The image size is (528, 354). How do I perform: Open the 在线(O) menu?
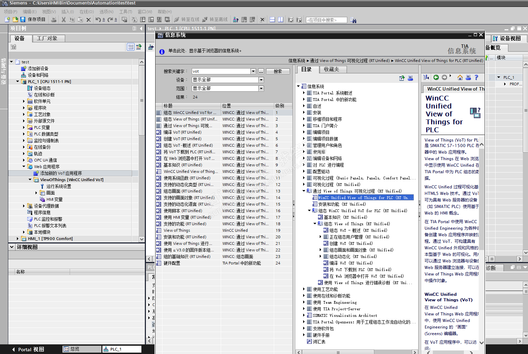point(86,12)
